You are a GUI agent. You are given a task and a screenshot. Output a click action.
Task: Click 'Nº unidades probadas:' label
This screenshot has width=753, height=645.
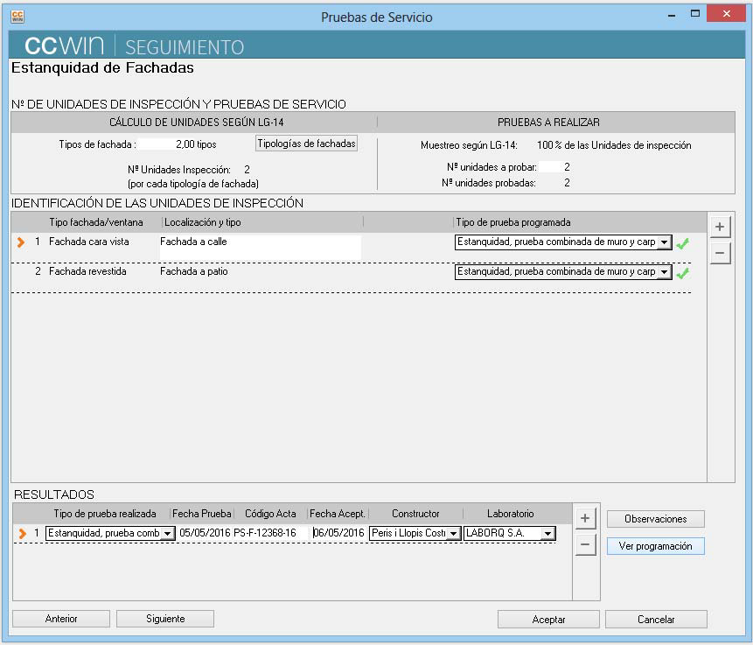click(488, 183)
